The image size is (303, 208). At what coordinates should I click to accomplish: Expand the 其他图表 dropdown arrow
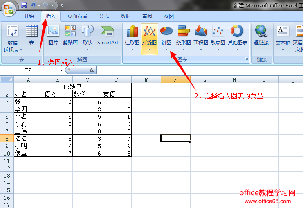tap(237, 50)
